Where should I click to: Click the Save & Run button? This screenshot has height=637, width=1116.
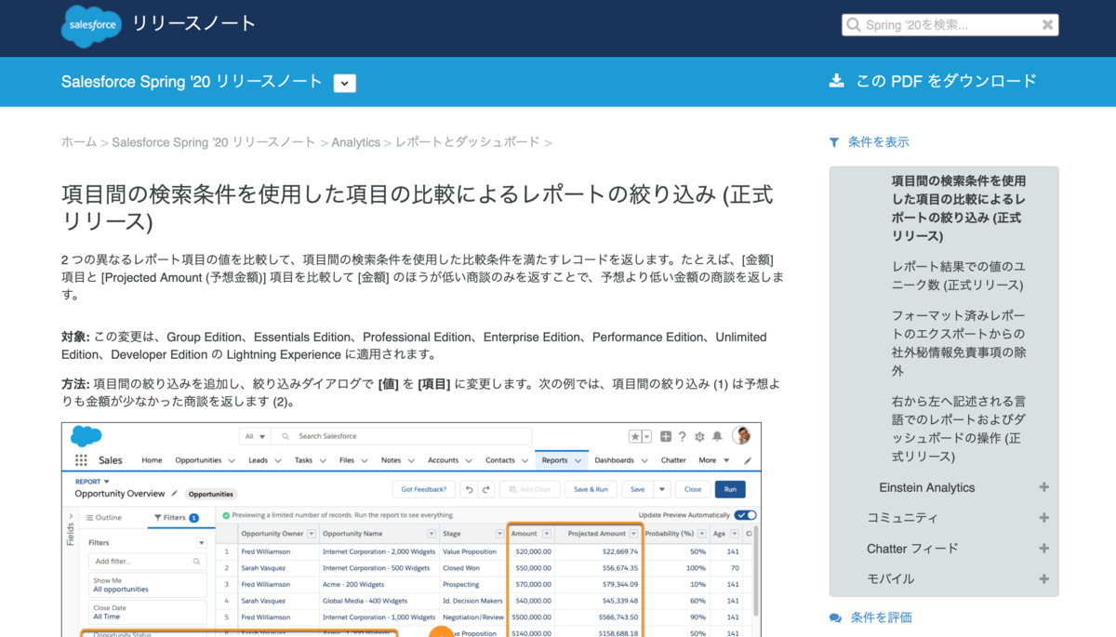pos(591,489)
